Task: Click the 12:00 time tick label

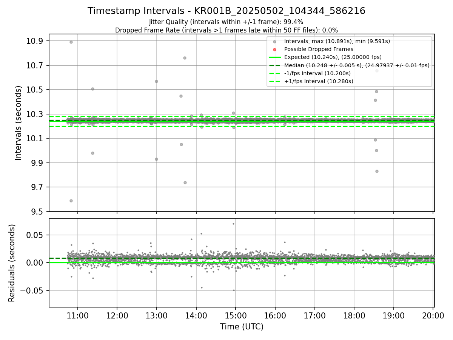Action: point(117,316)
